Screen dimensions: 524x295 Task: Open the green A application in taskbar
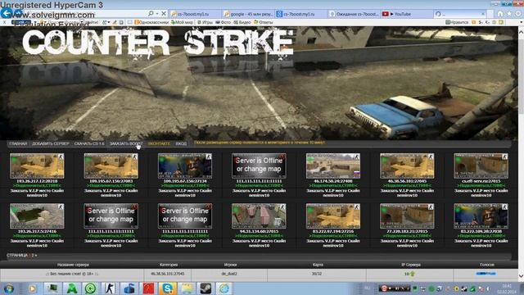71,288
